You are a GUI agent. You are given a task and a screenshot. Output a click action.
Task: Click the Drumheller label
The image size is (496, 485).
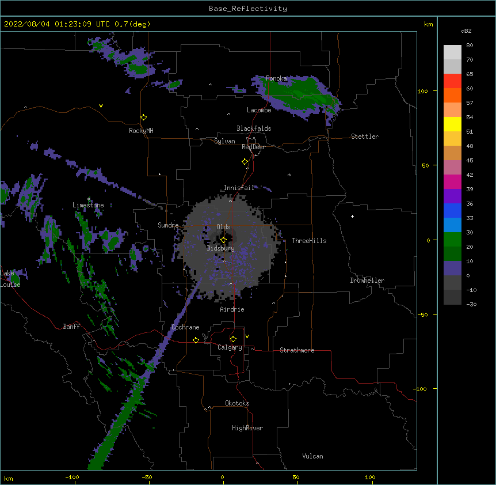coord(367,281)
